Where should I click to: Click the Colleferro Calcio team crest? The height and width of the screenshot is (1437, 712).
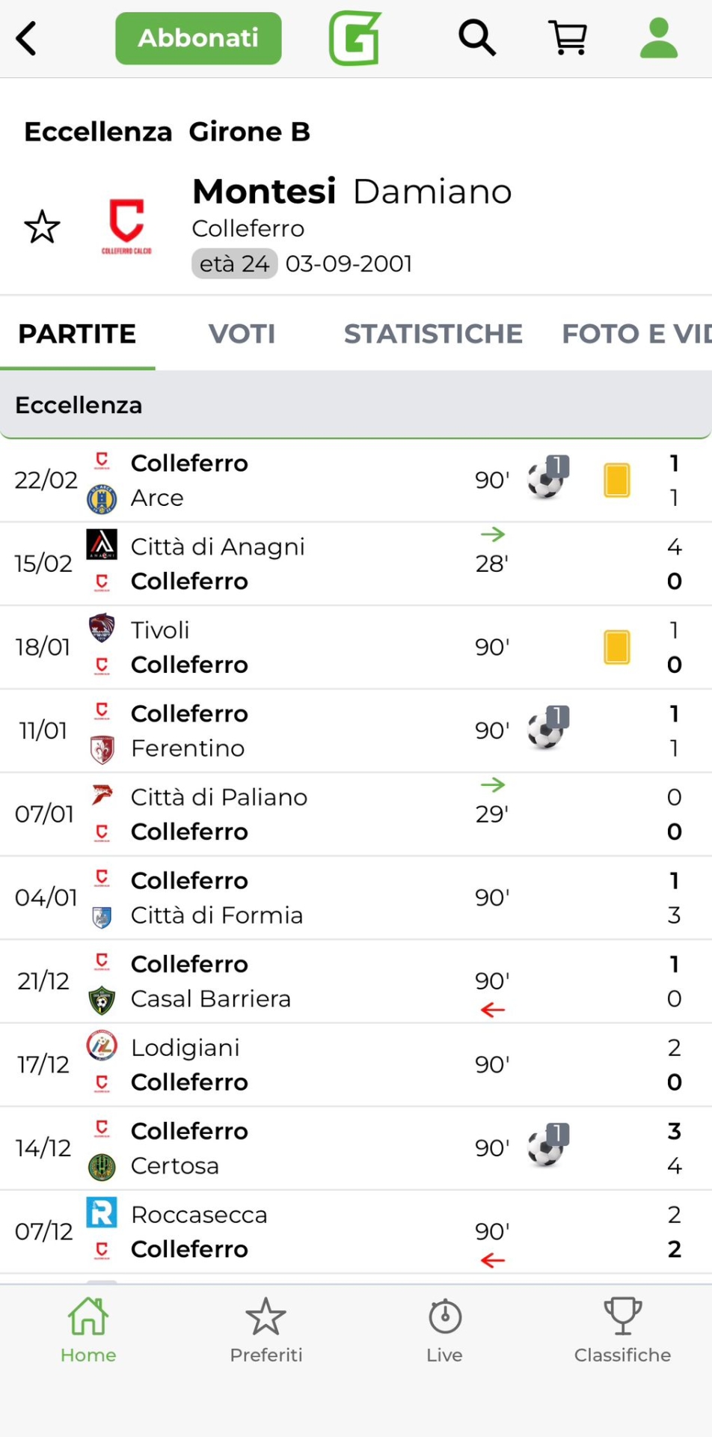coord(126,226)
